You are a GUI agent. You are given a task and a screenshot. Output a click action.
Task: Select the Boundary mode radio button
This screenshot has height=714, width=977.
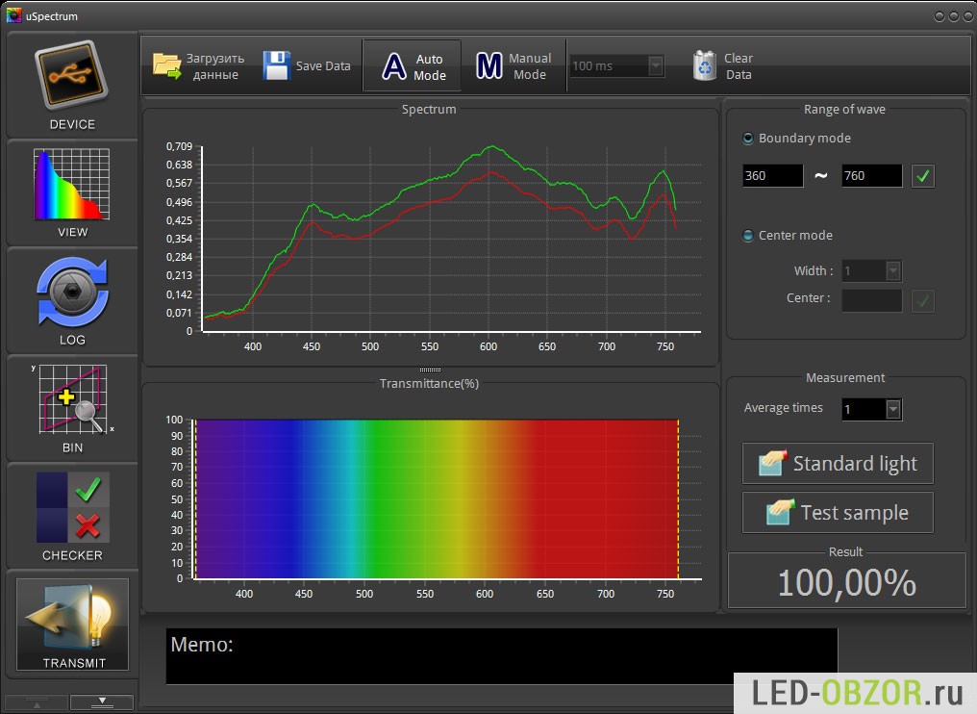click(x=748, y=139)
